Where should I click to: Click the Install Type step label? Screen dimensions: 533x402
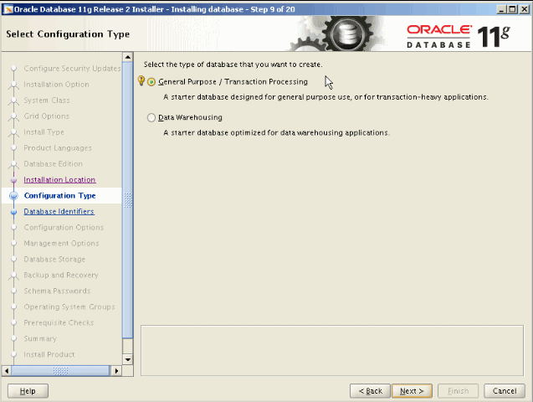[x=44, y=132]
